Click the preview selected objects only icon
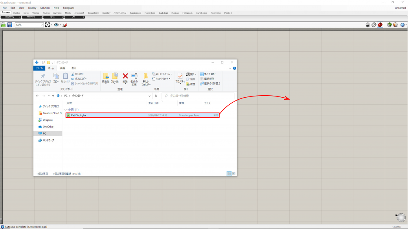 tap(389, 25)
